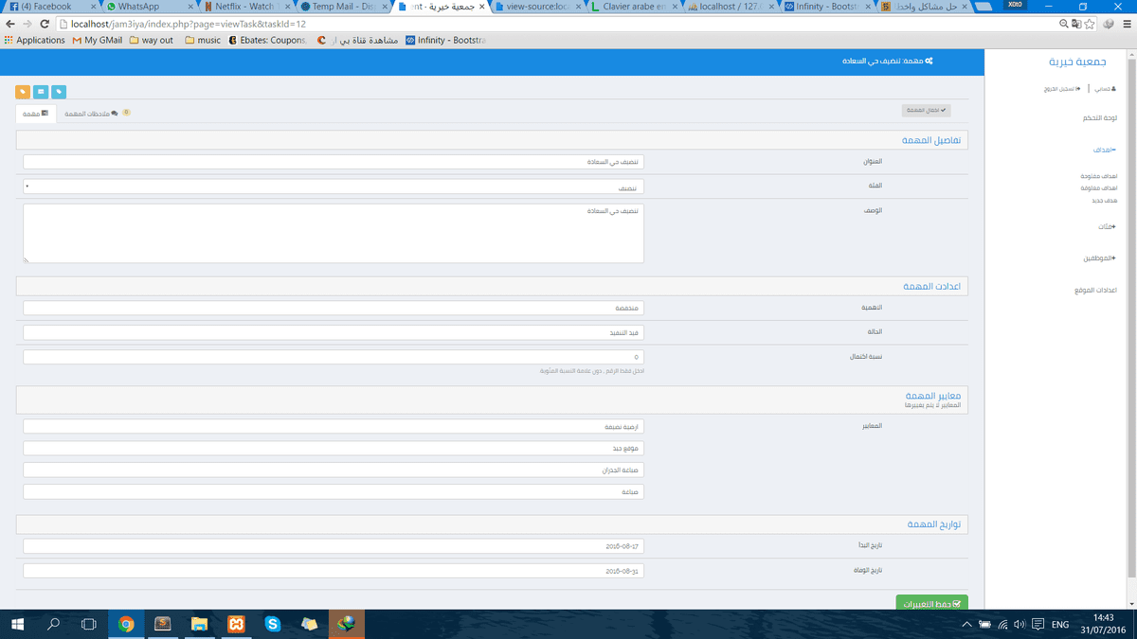Click the ENG language indicator in taskbar
This screenshot has width=1137, height=639.
[1060, 625]
